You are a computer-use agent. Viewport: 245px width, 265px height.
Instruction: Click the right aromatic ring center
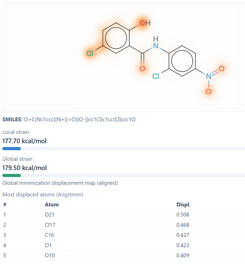click(182, 61)
